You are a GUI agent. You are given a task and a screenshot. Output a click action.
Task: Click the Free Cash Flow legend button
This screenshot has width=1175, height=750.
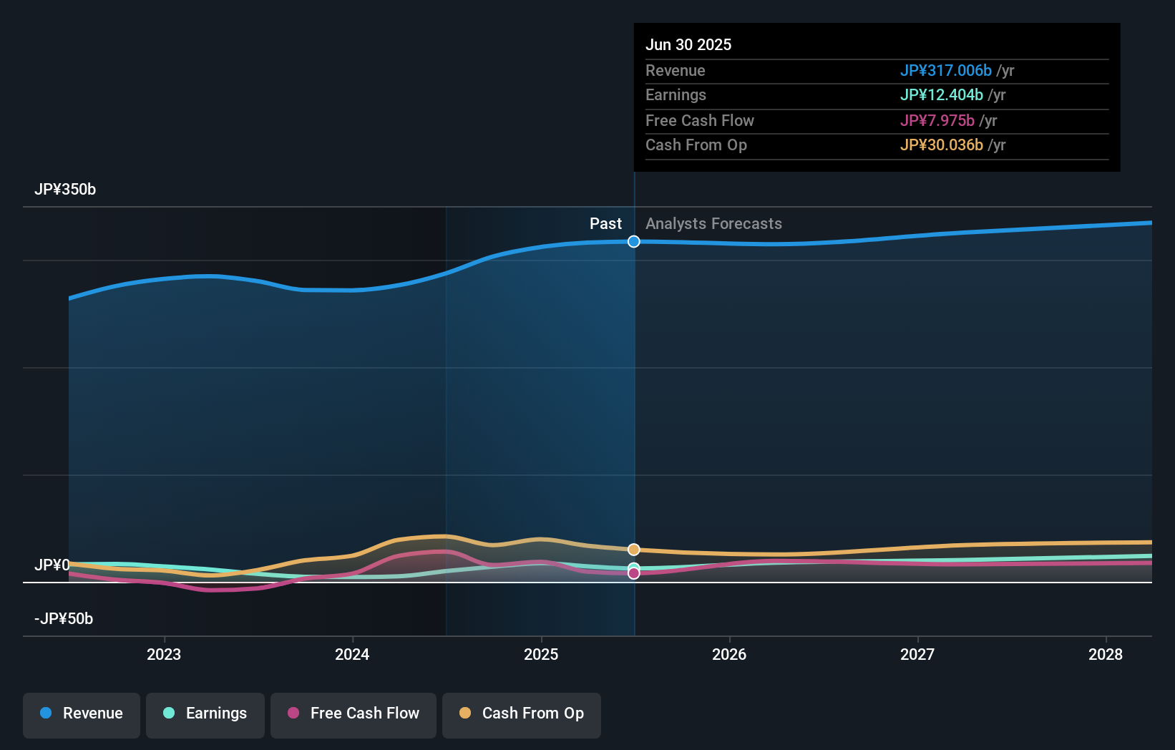click(x=353, y=714)
